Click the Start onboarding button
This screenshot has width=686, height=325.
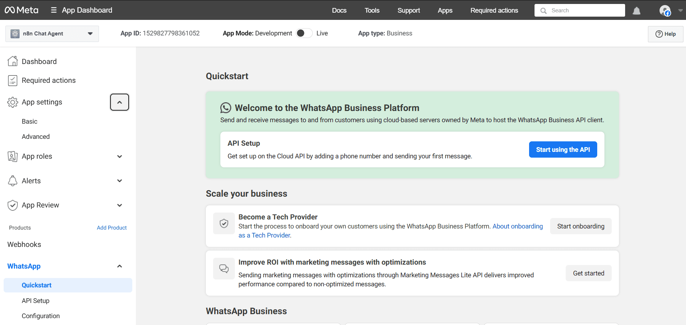581,226
